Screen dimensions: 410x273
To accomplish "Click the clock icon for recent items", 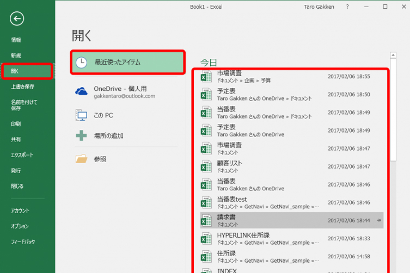I will click(81, 63).
